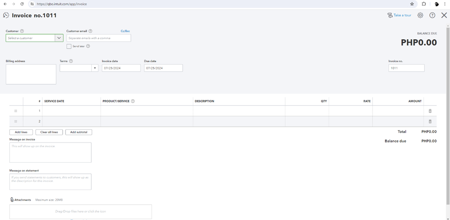Open the settings gear icon
This screenshot has width=450, height=220.
tap(420, 15)
